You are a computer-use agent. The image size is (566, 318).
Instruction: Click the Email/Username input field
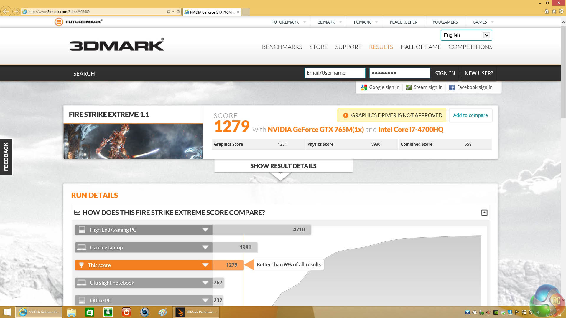[335, 73]
